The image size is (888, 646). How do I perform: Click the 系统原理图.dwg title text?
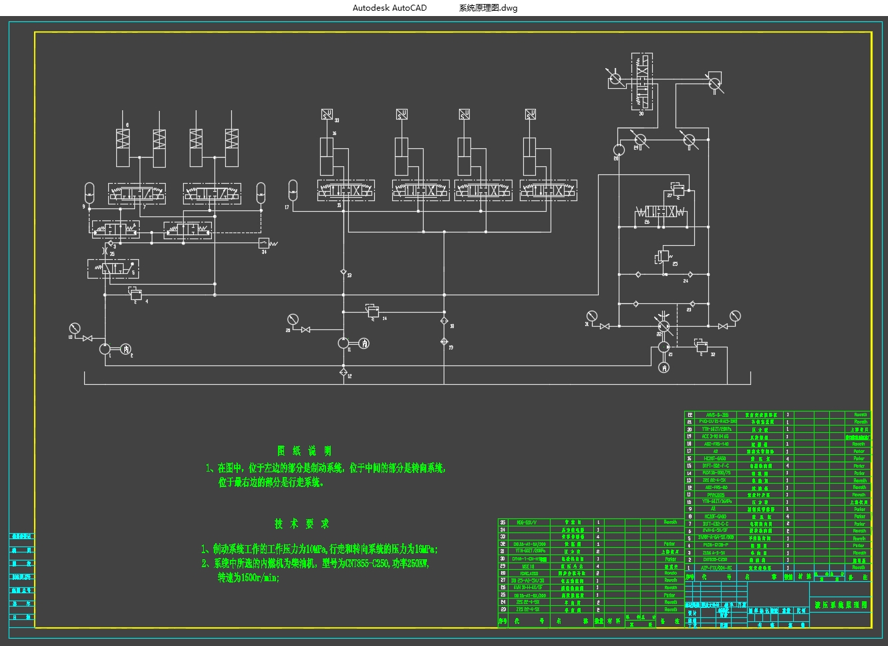pyautogui.click(x=488, y=8)
